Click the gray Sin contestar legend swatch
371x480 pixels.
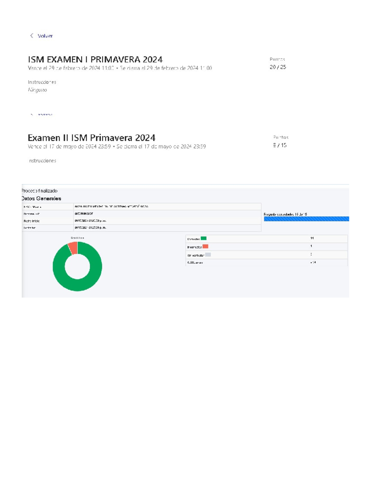coord(208,255)
